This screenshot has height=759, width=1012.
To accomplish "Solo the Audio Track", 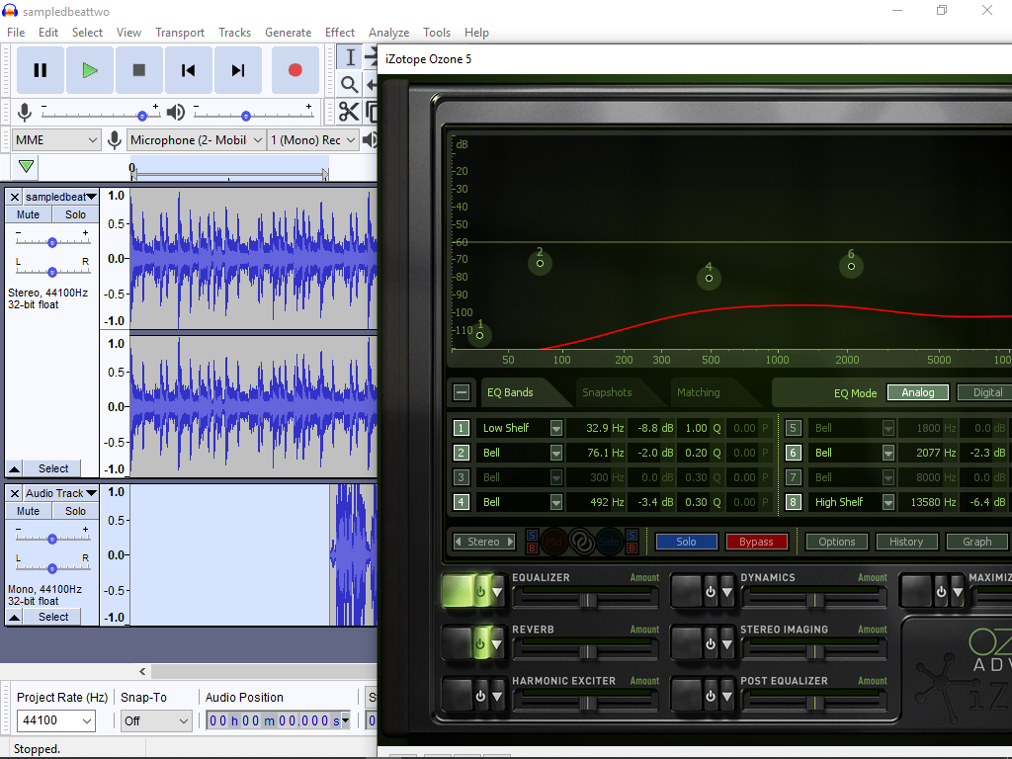I will click(x=75, y=511).
